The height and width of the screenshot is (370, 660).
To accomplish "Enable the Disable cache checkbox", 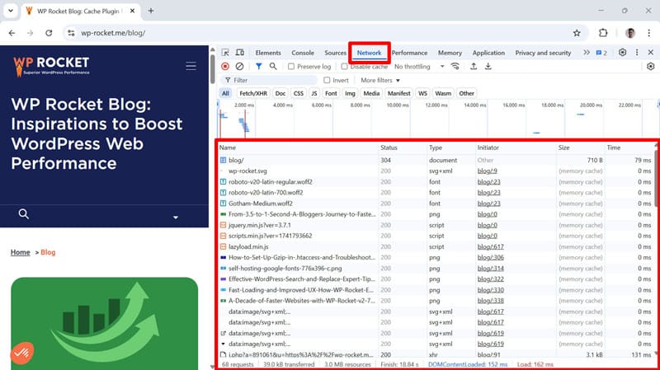I will [x=344, y=67].
